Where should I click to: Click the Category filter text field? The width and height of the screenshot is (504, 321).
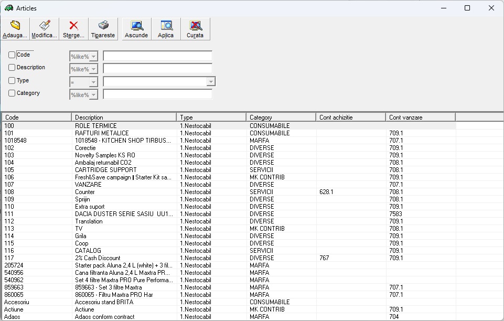157,94
